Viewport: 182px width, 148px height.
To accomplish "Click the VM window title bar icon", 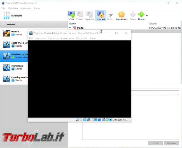I will [x=31, y=33].
